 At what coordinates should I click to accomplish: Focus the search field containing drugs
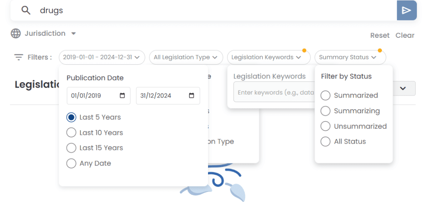(204, 10)
